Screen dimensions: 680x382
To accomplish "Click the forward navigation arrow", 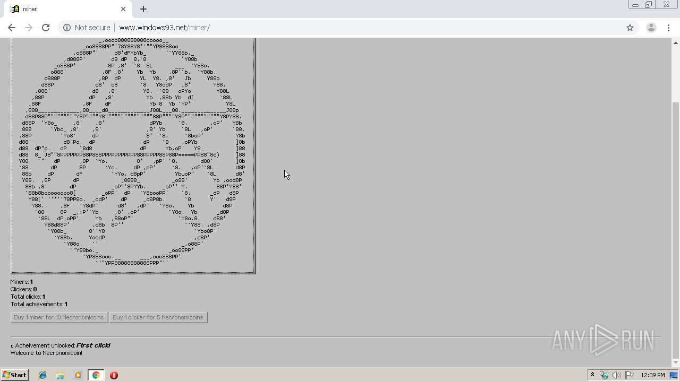I will pos(29,28).
